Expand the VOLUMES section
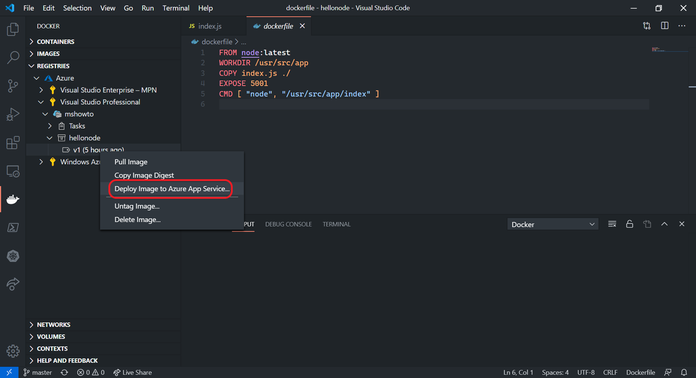Image resolution: width=696 pixels, height=378 pixels. (x=103, y=336)
